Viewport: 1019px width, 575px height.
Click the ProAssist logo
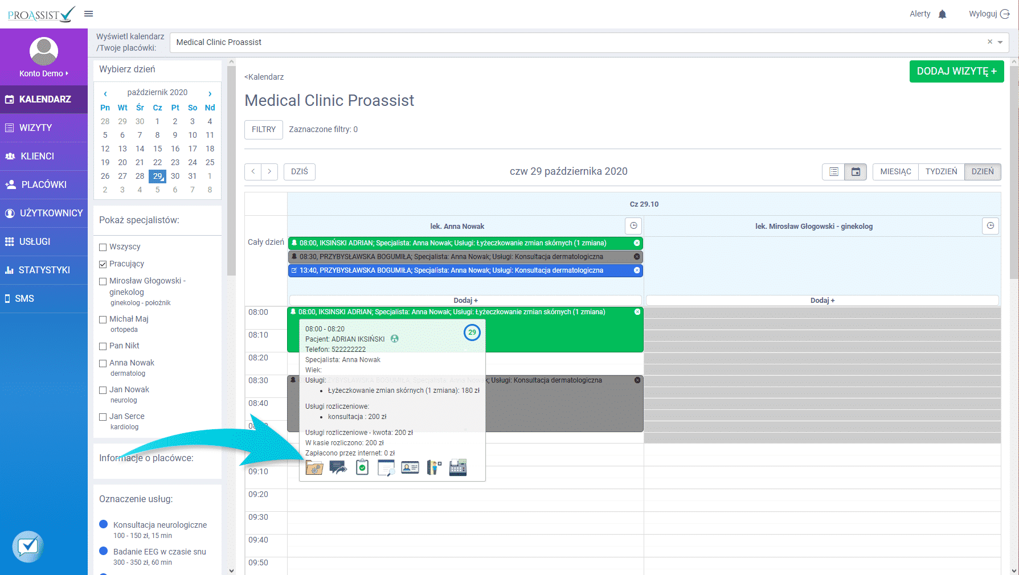(41, 14)
